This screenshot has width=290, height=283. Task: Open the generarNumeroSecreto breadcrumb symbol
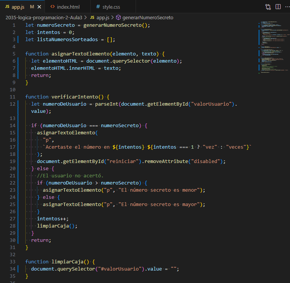[x=148, y=18]
